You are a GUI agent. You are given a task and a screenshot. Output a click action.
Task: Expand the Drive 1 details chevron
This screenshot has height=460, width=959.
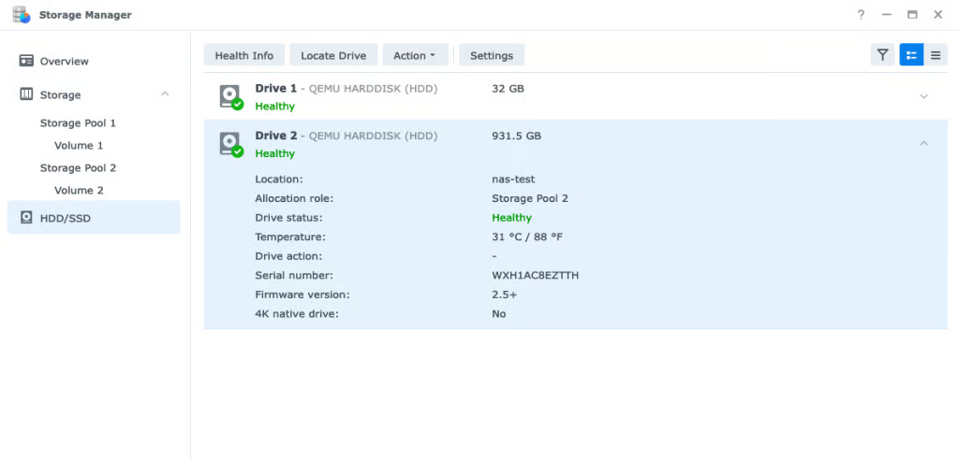(924, 96)
